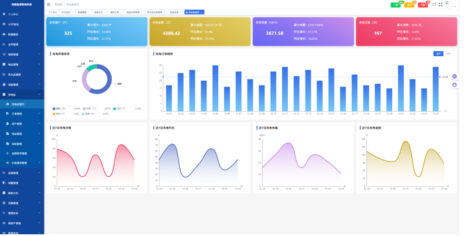Collapse 充电桩 menu via its chevron
464x236 pixels.
40,94
